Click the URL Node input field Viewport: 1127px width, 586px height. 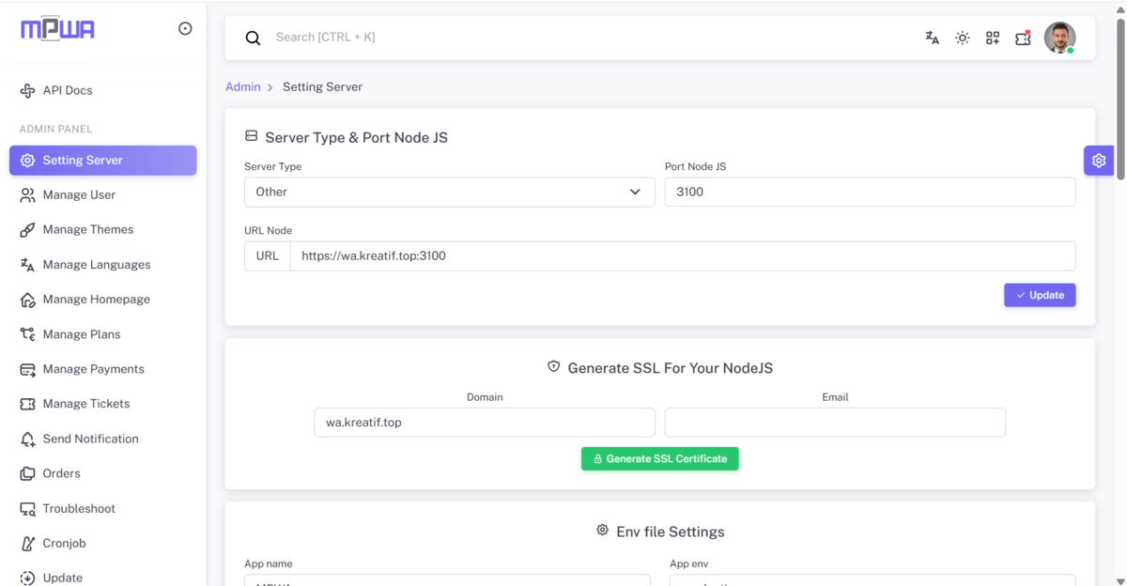tap(683, 256)
